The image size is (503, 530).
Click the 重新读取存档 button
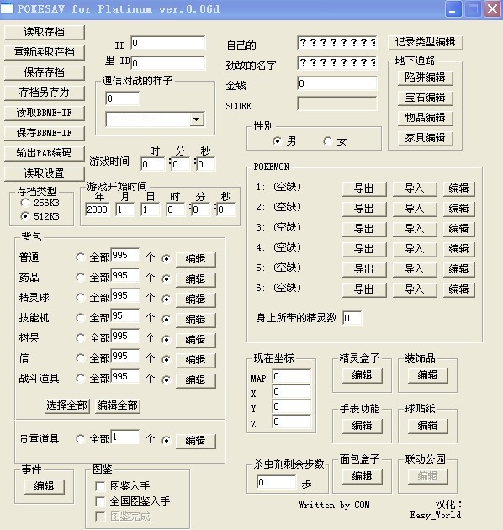45,52
